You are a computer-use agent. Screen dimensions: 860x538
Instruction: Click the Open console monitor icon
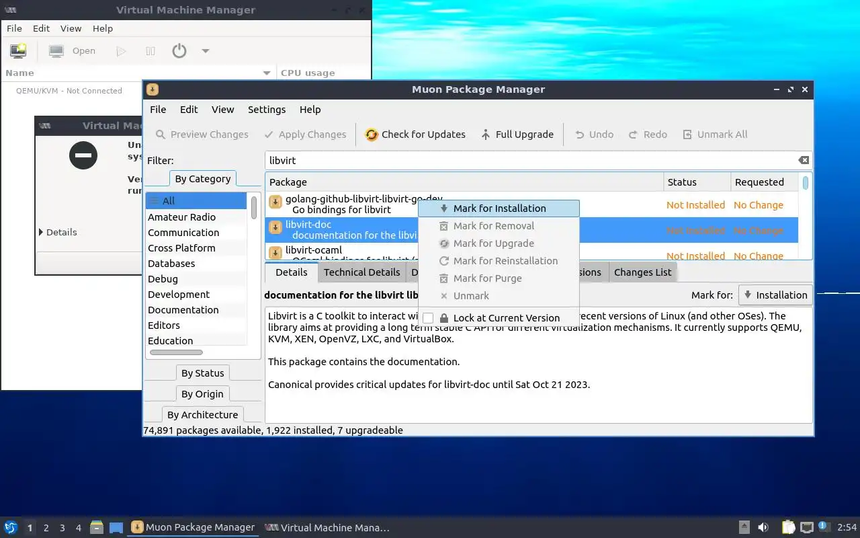[x=56, y=51]
